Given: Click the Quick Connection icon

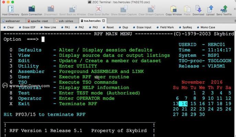Looking at the screenshot, I should click(32, 9).
